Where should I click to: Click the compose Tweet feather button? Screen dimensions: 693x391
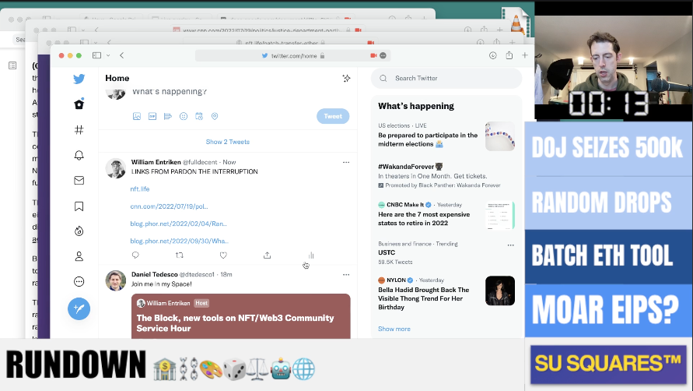[x=79, y=308]
